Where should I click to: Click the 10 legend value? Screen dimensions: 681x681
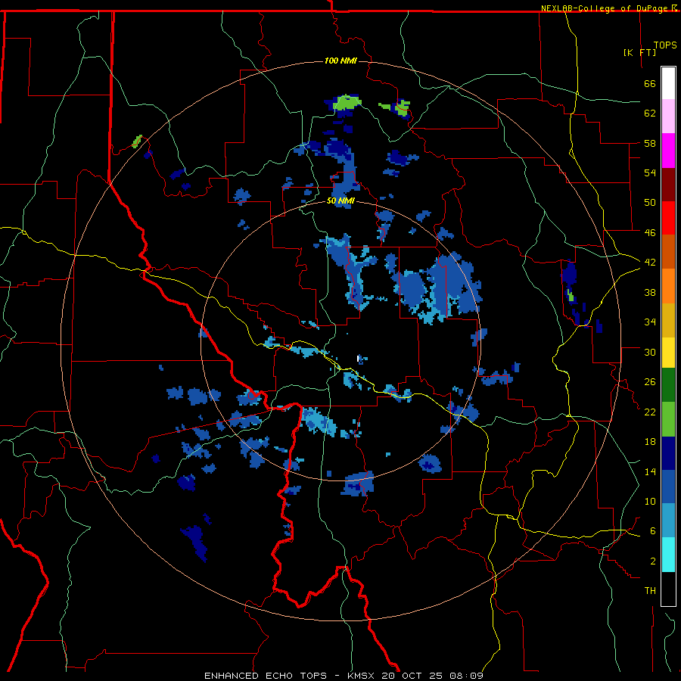(x=650, y=502)
